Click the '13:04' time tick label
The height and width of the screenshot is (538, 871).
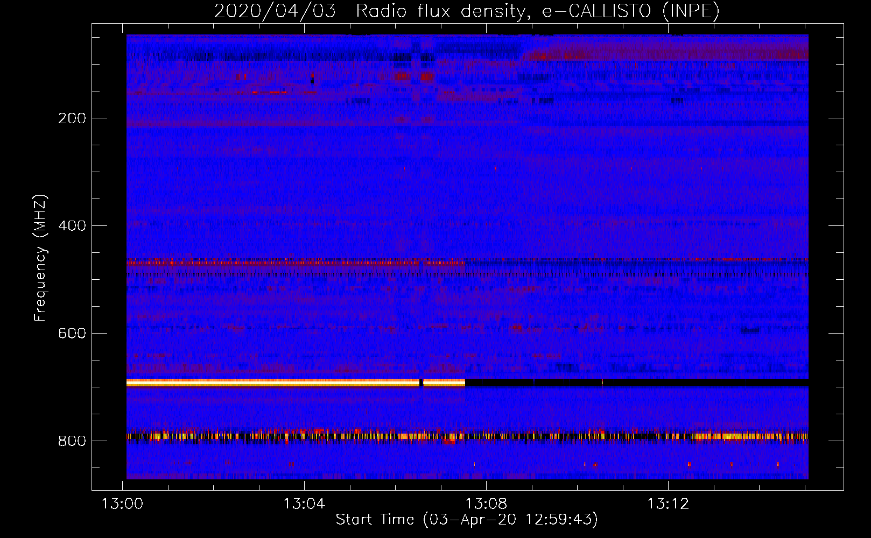(x=304, y=504)
